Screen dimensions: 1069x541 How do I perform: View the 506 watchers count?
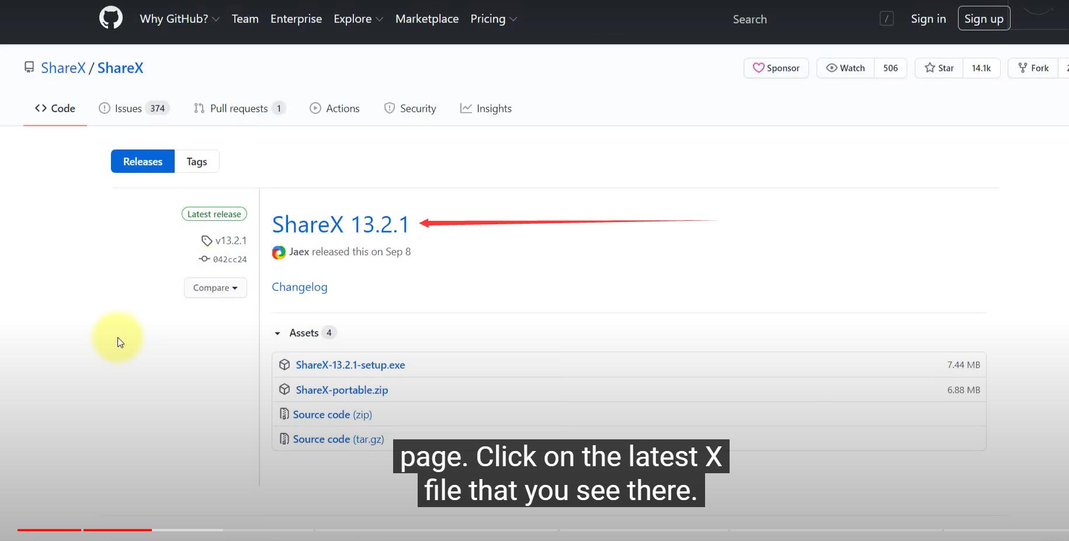890,68
